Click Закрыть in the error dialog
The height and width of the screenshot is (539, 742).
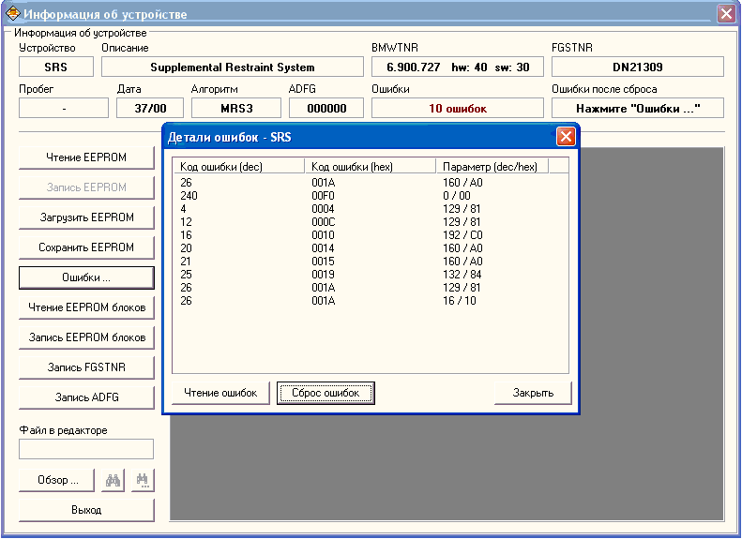pyautogui.click(x=533, y=393)
